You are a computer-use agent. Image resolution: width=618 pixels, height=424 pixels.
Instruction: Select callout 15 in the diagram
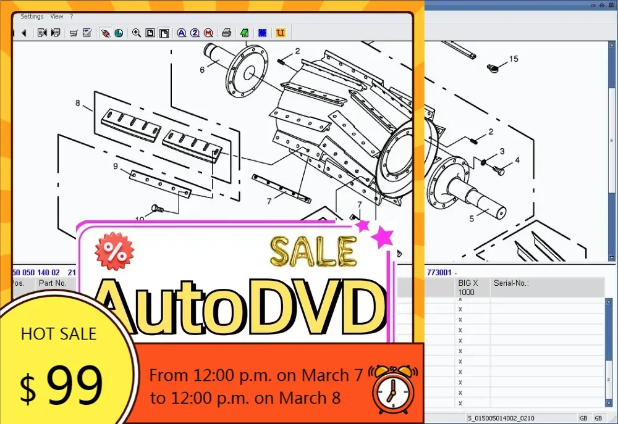[514, 59]
